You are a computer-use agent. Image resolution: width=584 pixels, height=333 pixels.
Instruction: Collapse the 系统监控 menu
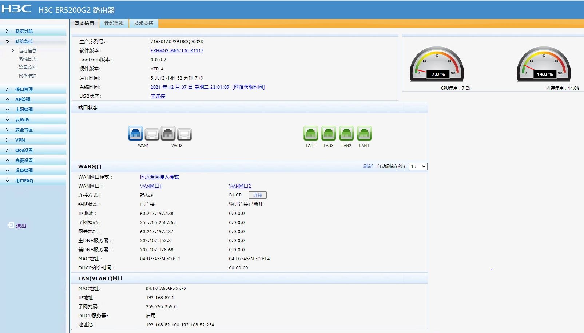[33, 41]
